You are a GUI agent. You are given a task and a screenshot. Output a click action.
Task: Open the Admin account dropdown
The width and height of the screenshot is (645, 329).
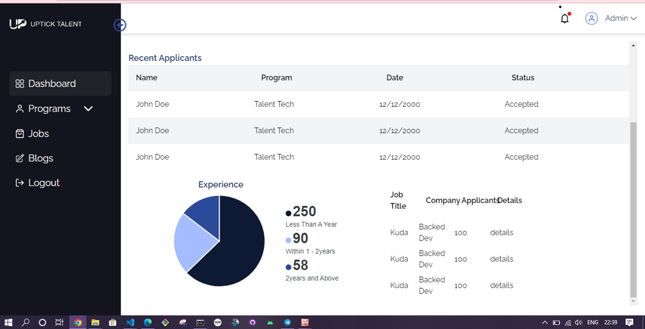[x=621, y=19]
